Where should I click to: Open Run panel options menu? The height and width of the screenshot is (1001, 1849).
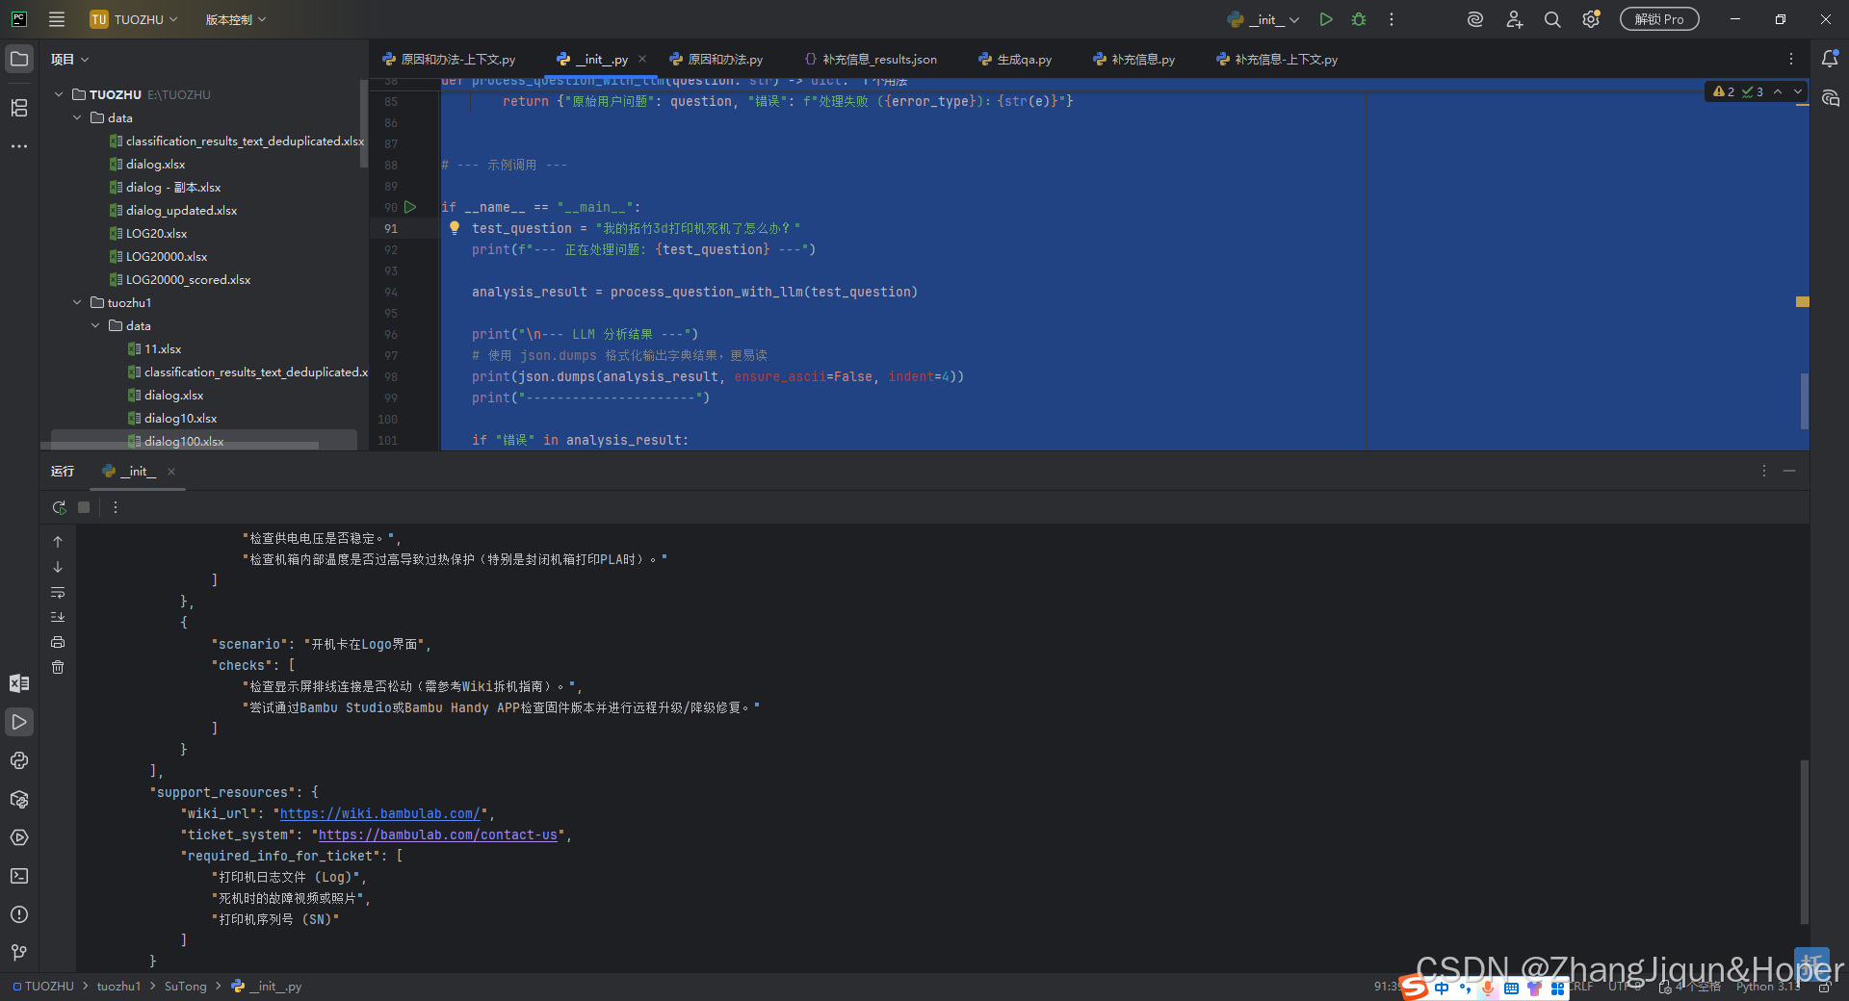tap(1764, 471)
